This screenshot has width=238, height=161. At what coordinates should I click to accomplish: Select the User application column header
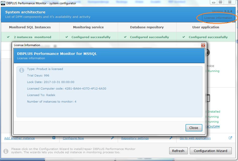pos(206,27)
